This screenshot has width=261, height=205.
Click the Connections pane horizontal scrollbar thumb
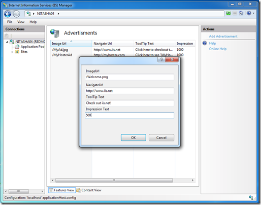[x=19, y=191]
